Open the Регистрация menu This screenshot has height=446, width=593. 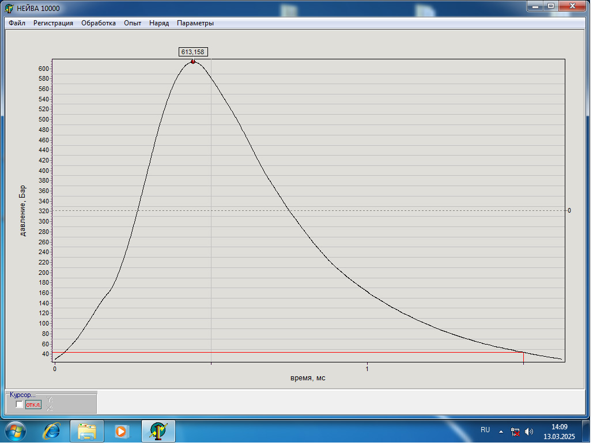[53, 23]
